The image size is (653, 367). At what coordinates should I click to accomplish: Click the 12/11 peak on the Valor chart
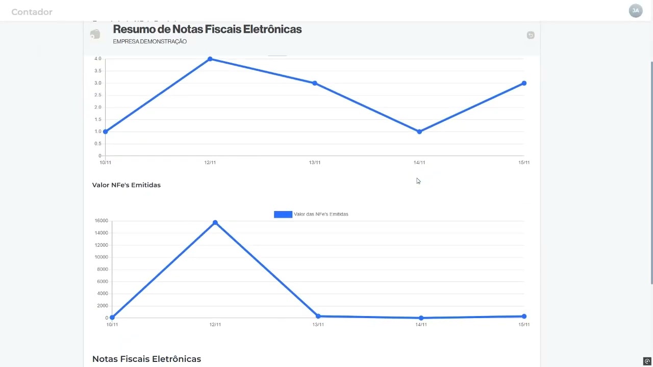215,223
